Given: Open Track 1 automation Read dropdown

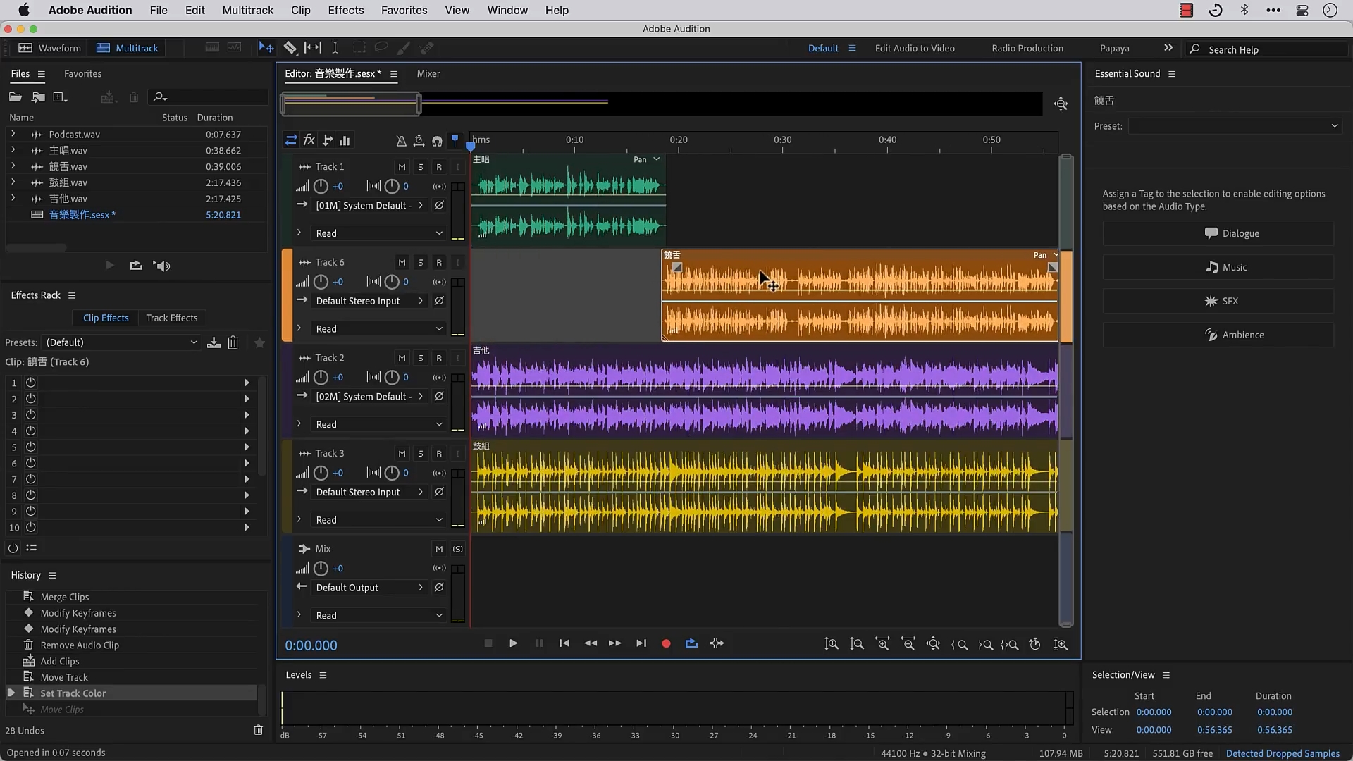Looking at the screenshot, I should 378,233.
